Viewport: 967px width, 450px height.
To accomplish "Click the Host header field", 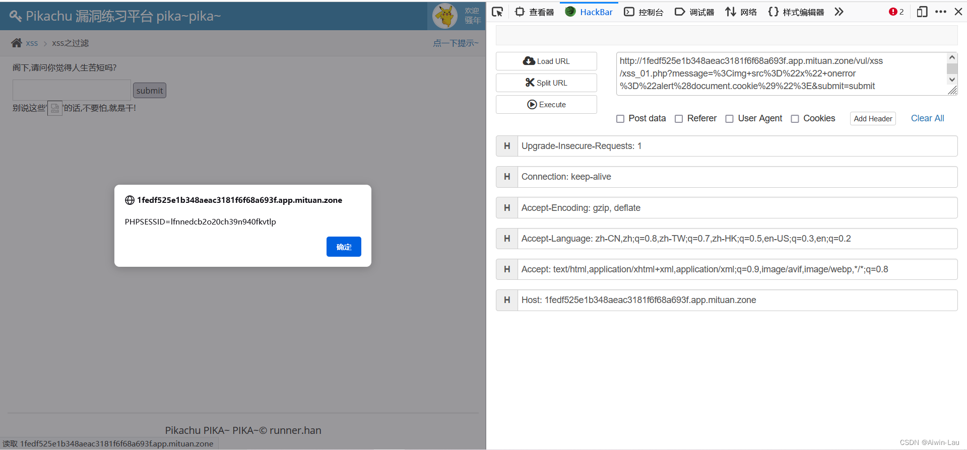I will (x=737, y=300).
